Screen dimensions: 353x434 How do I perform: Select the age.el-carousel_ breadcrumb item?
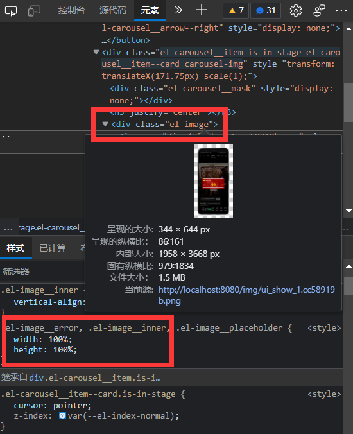tap(51, 228)
